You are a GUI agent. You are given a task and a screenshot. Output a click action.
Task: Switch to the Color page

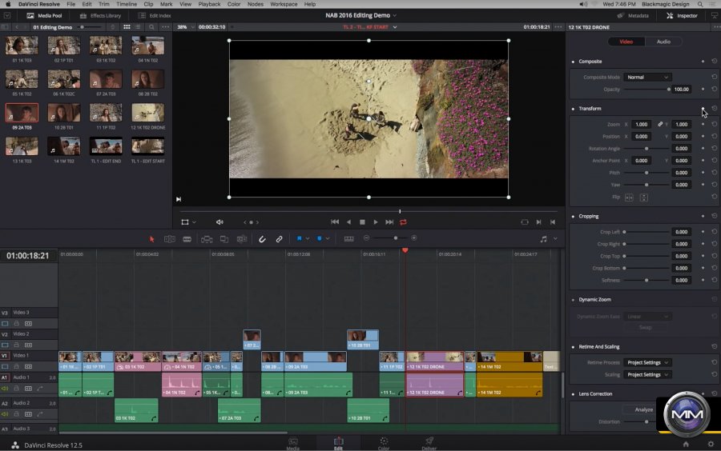coord(384,443)
